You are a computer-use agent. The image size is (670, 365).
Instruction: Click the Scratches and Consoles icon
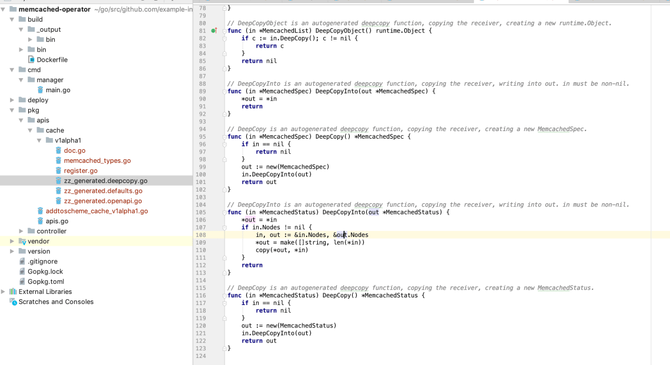click(x=14, y=302)
